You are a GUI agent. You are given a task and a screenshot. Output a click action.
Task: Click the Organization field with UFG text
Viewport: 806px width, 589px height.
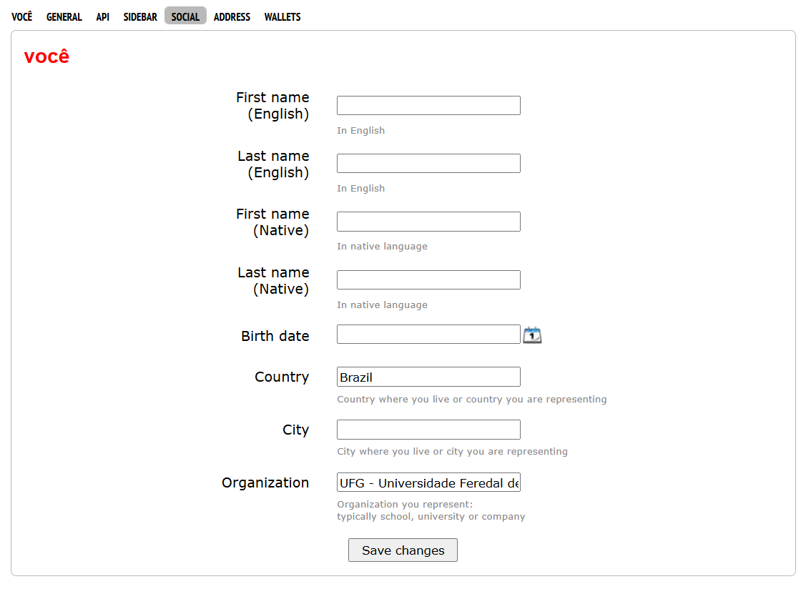pyautogui.click(x=428, y=482)
